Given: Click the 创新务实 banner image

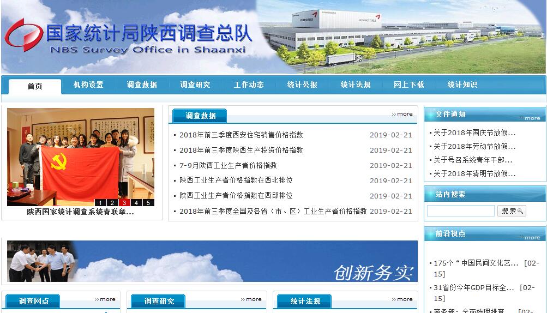Looking at the screenshot, I should [213, 261].
